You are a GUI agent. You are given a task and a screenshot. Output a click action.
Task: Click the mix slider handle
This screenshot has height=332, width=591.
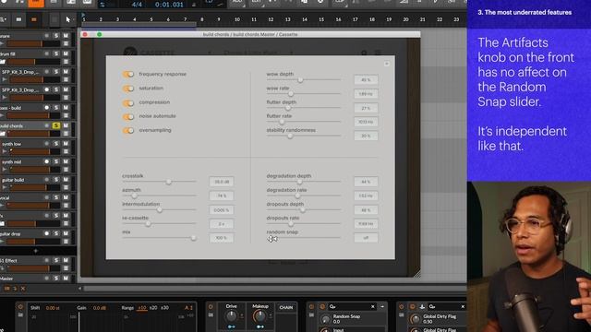click(x=193, y=238)
